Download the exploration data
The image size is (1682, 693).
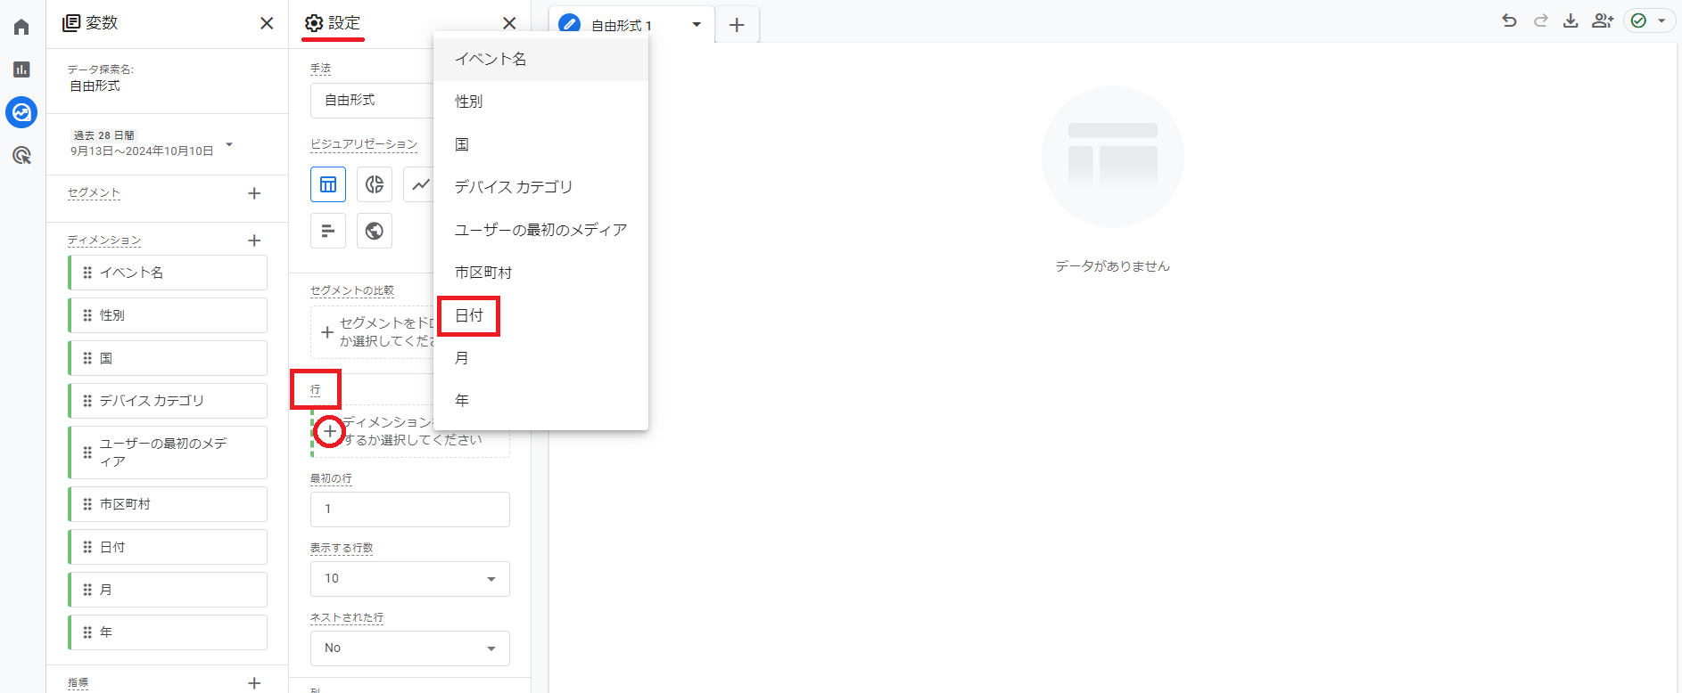1571,20
